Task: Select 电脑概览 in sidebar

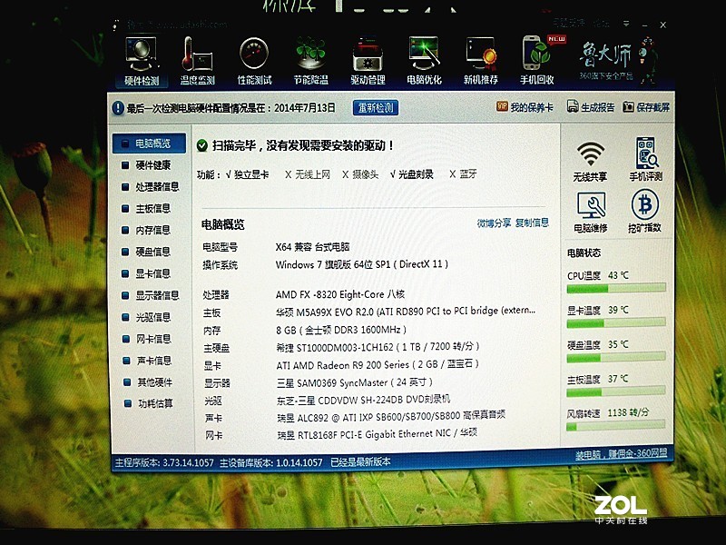Action: coord(149,144)
